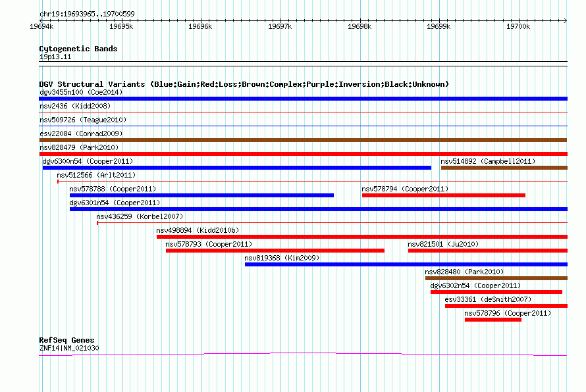Click the red bar under nsv821501

[x=488, y=251]
